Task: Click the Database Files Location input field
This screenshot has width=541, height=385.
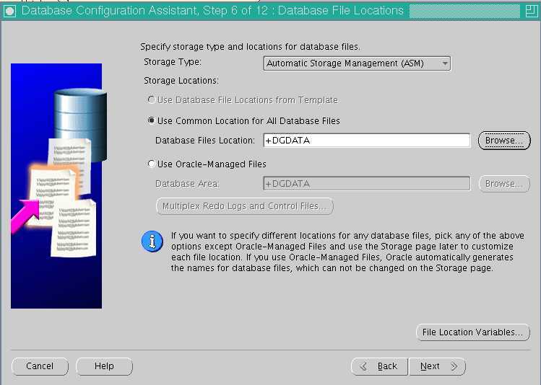Action: [x=366, y=141]
